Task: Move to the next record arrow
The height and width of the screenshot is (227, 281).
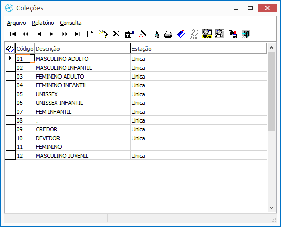Action: [x=52, y=34]
